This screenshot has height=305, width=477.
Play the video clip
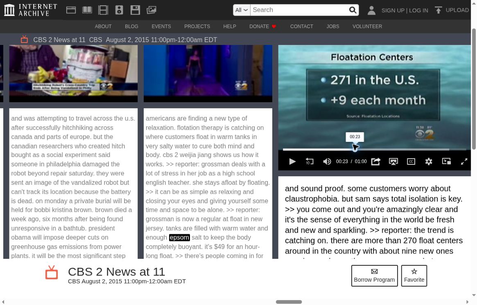click(x=292, y=161)
